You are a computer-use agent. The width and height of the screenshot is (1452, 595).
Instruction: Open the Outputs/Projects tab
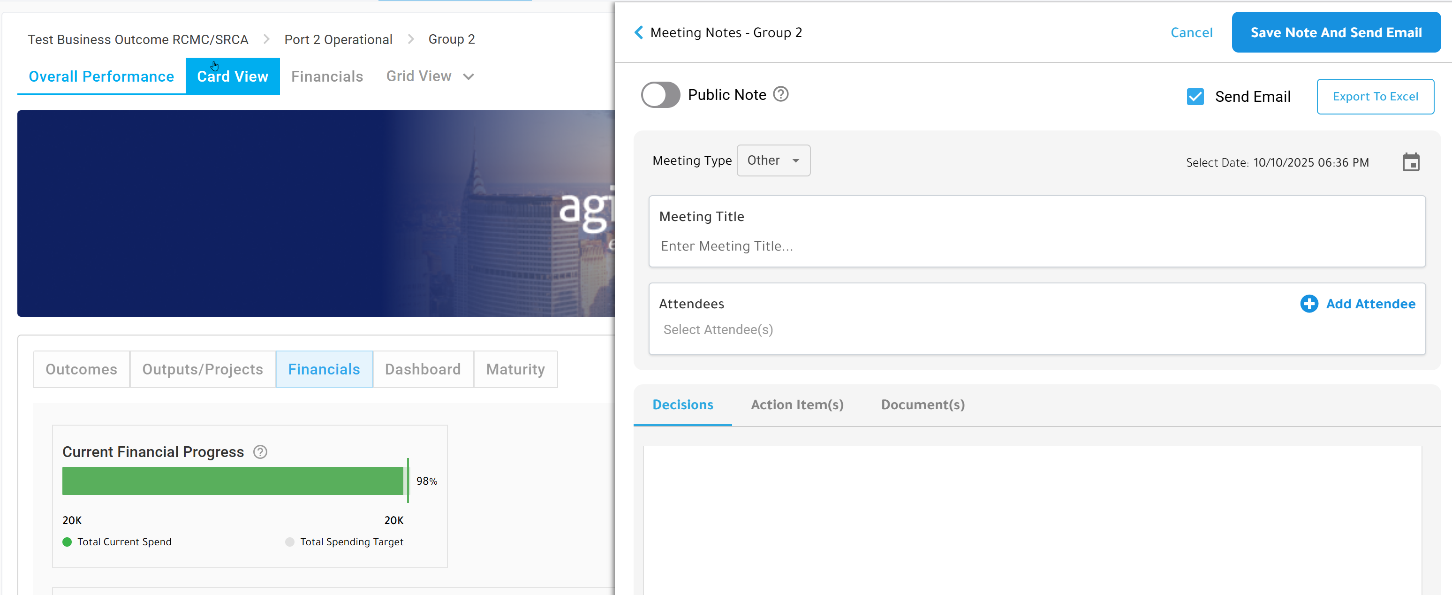[202, 369]
